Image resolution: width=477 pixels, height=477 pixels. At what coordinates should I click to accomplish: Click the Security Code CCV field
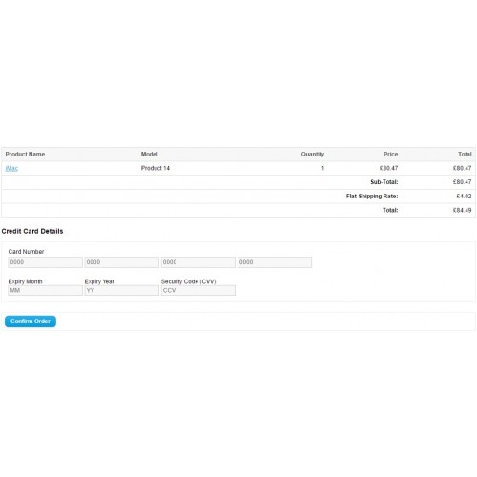(198, 290)
